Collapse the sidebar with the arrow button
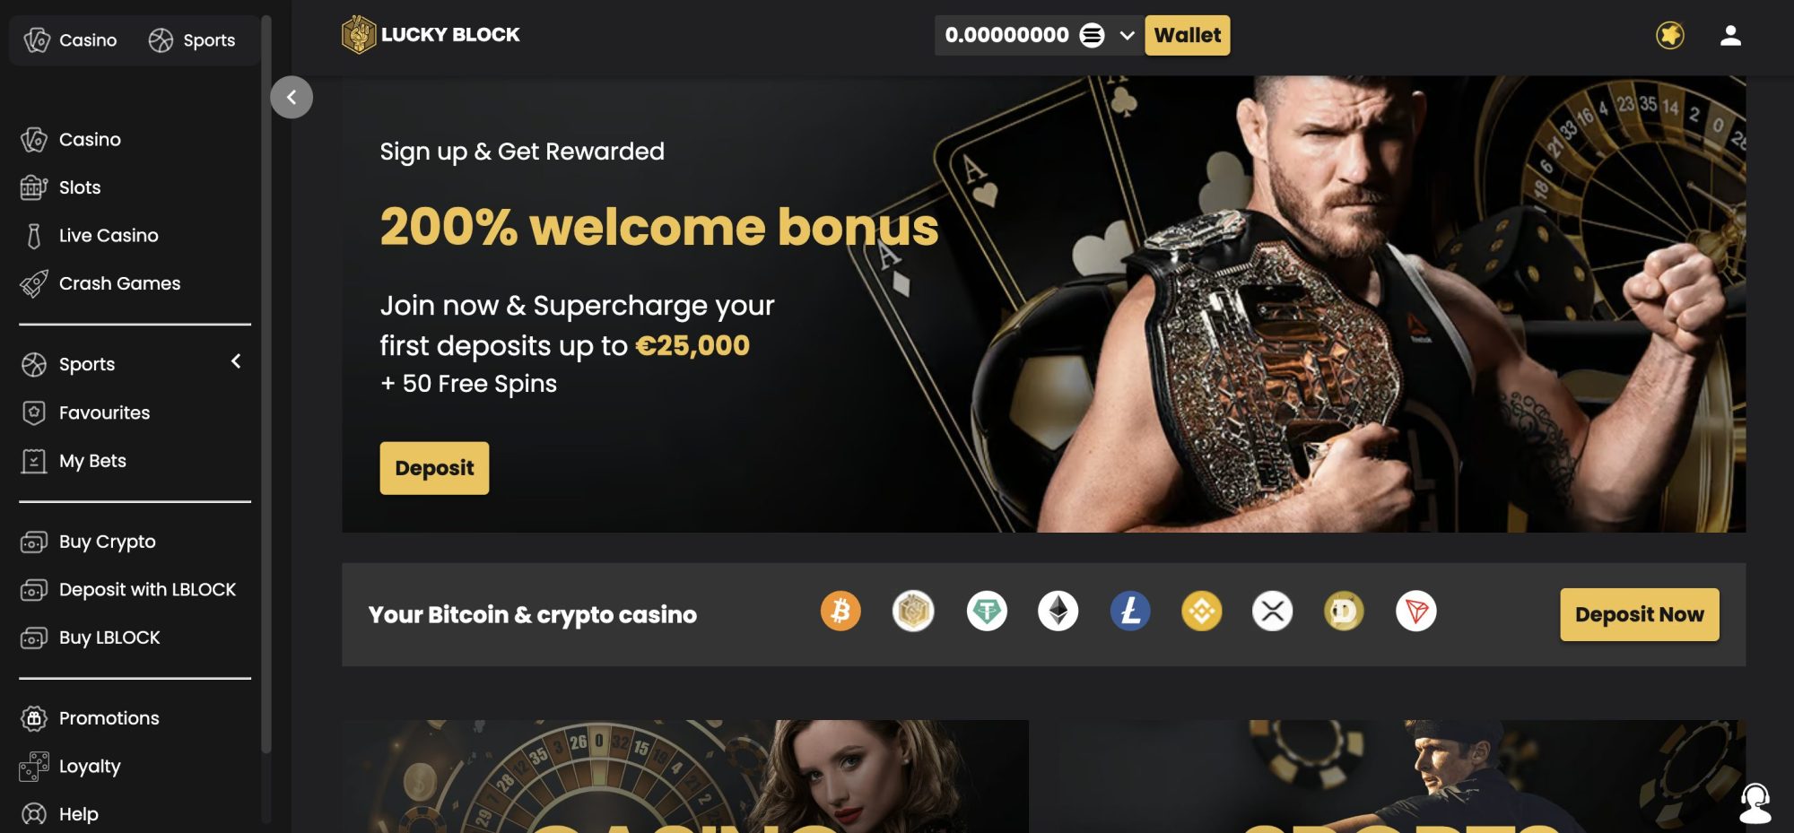Image resolution: width=1794 pixels, height=833 pixels. pyautogui.click(x=292, y=97)
